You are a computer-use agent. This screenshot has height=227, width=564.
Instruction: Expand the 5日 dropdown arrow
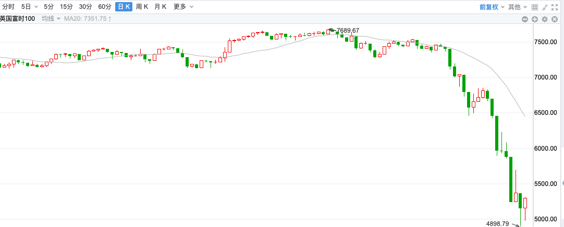[36, 7]
